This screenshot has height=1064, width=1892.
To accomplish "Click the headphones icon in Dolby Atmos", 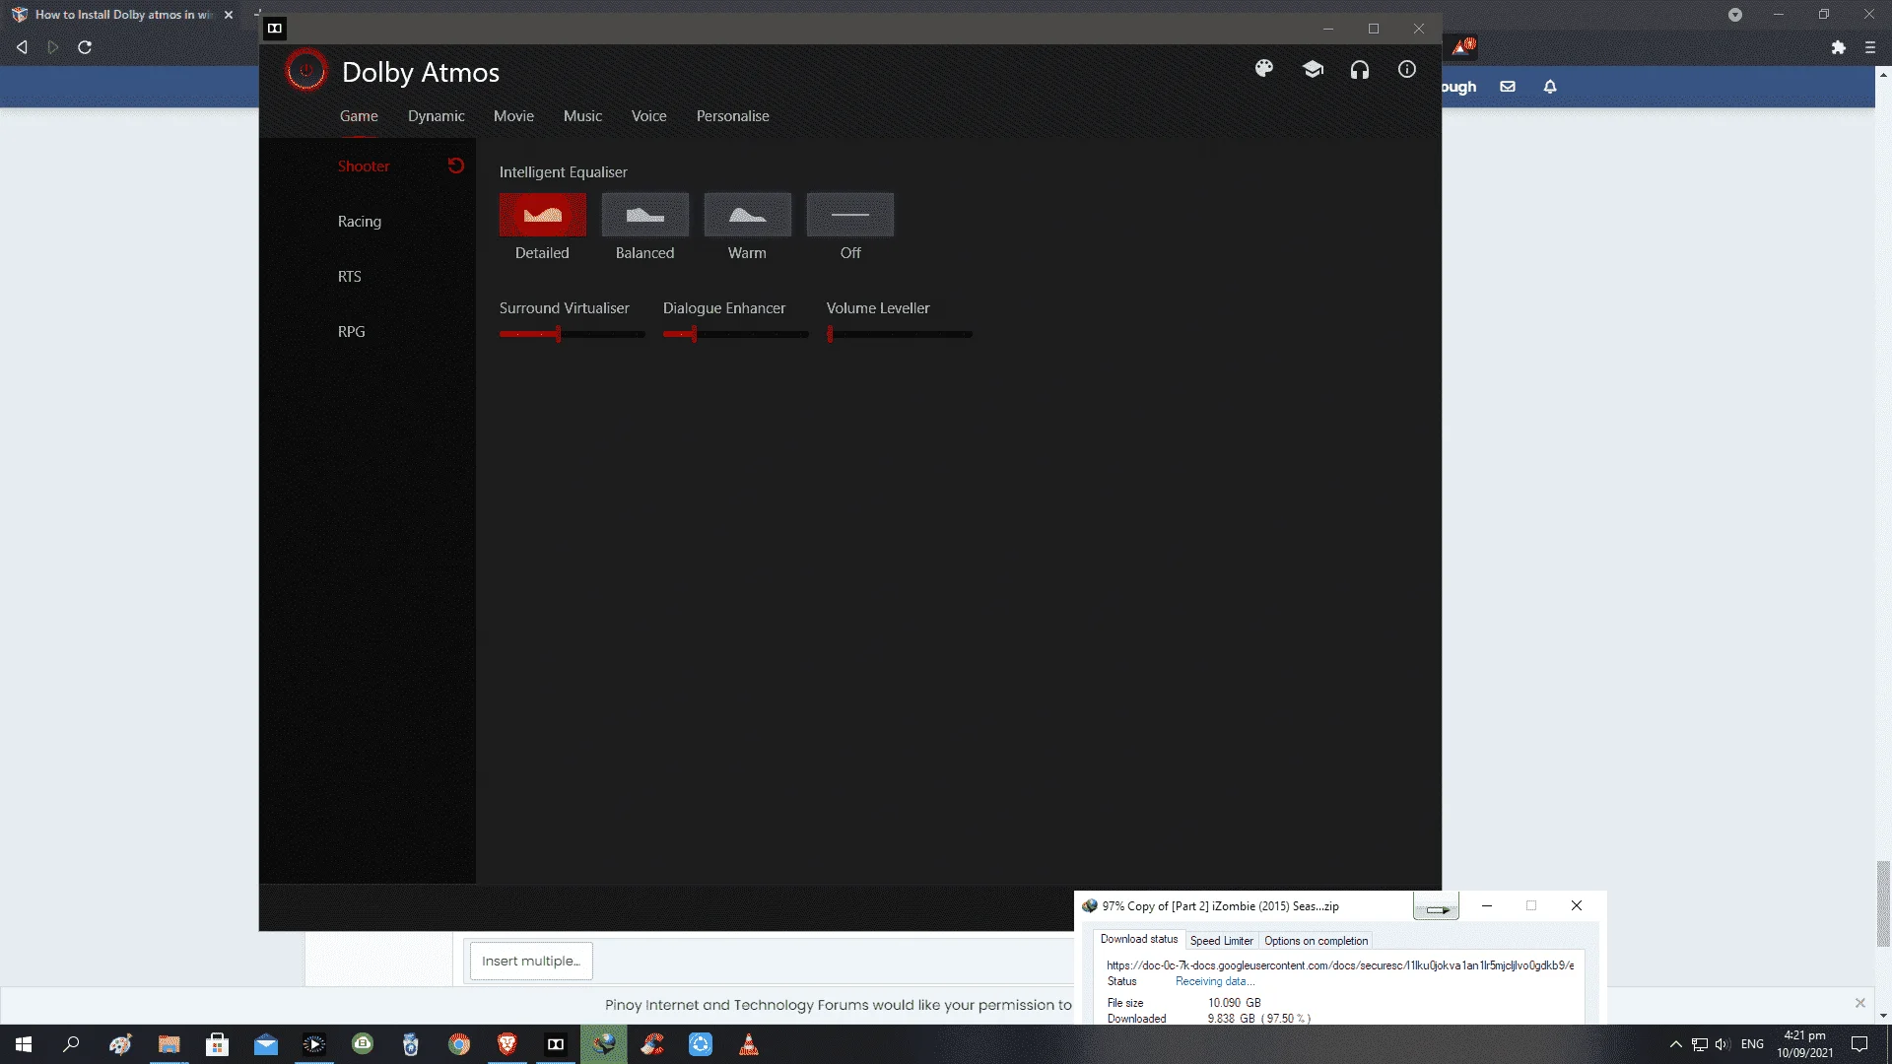I will 1360,69.
